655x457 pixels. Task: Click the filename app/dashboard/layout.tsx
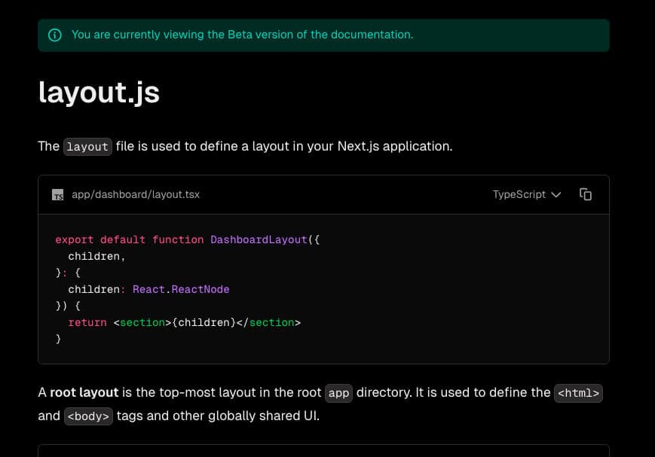[x=135, y=194]
